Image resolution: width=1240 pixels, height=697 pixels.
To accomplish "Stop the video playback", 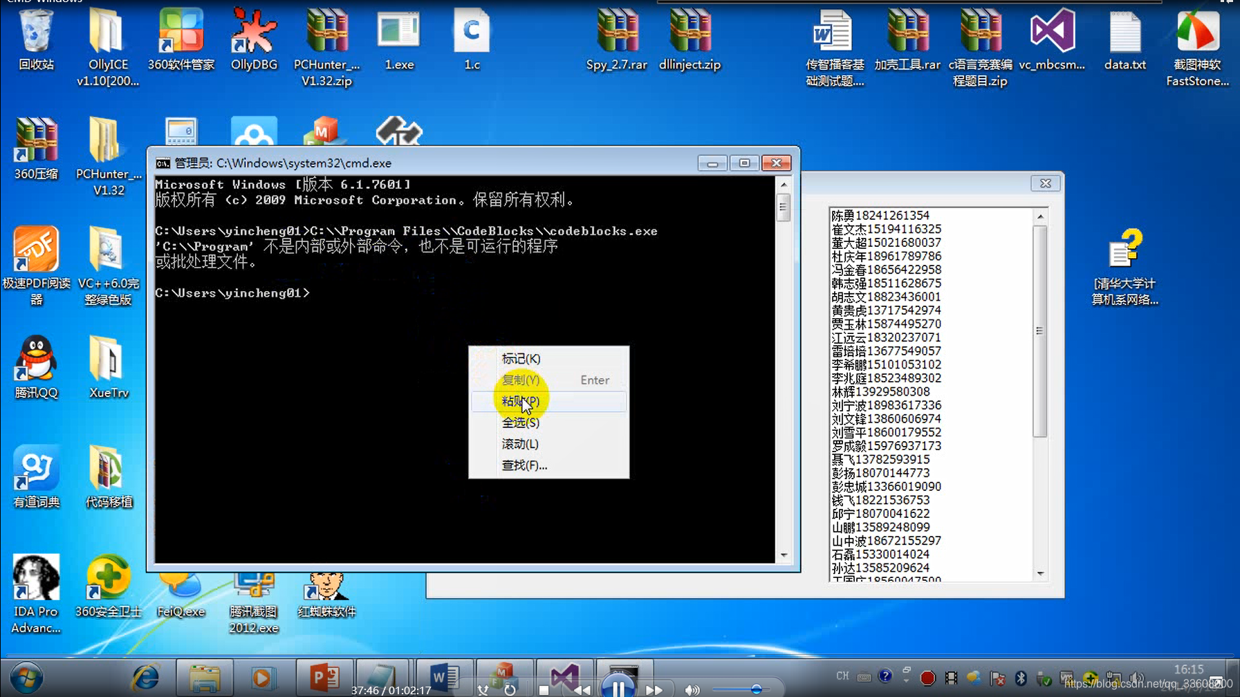I will 544,689.
